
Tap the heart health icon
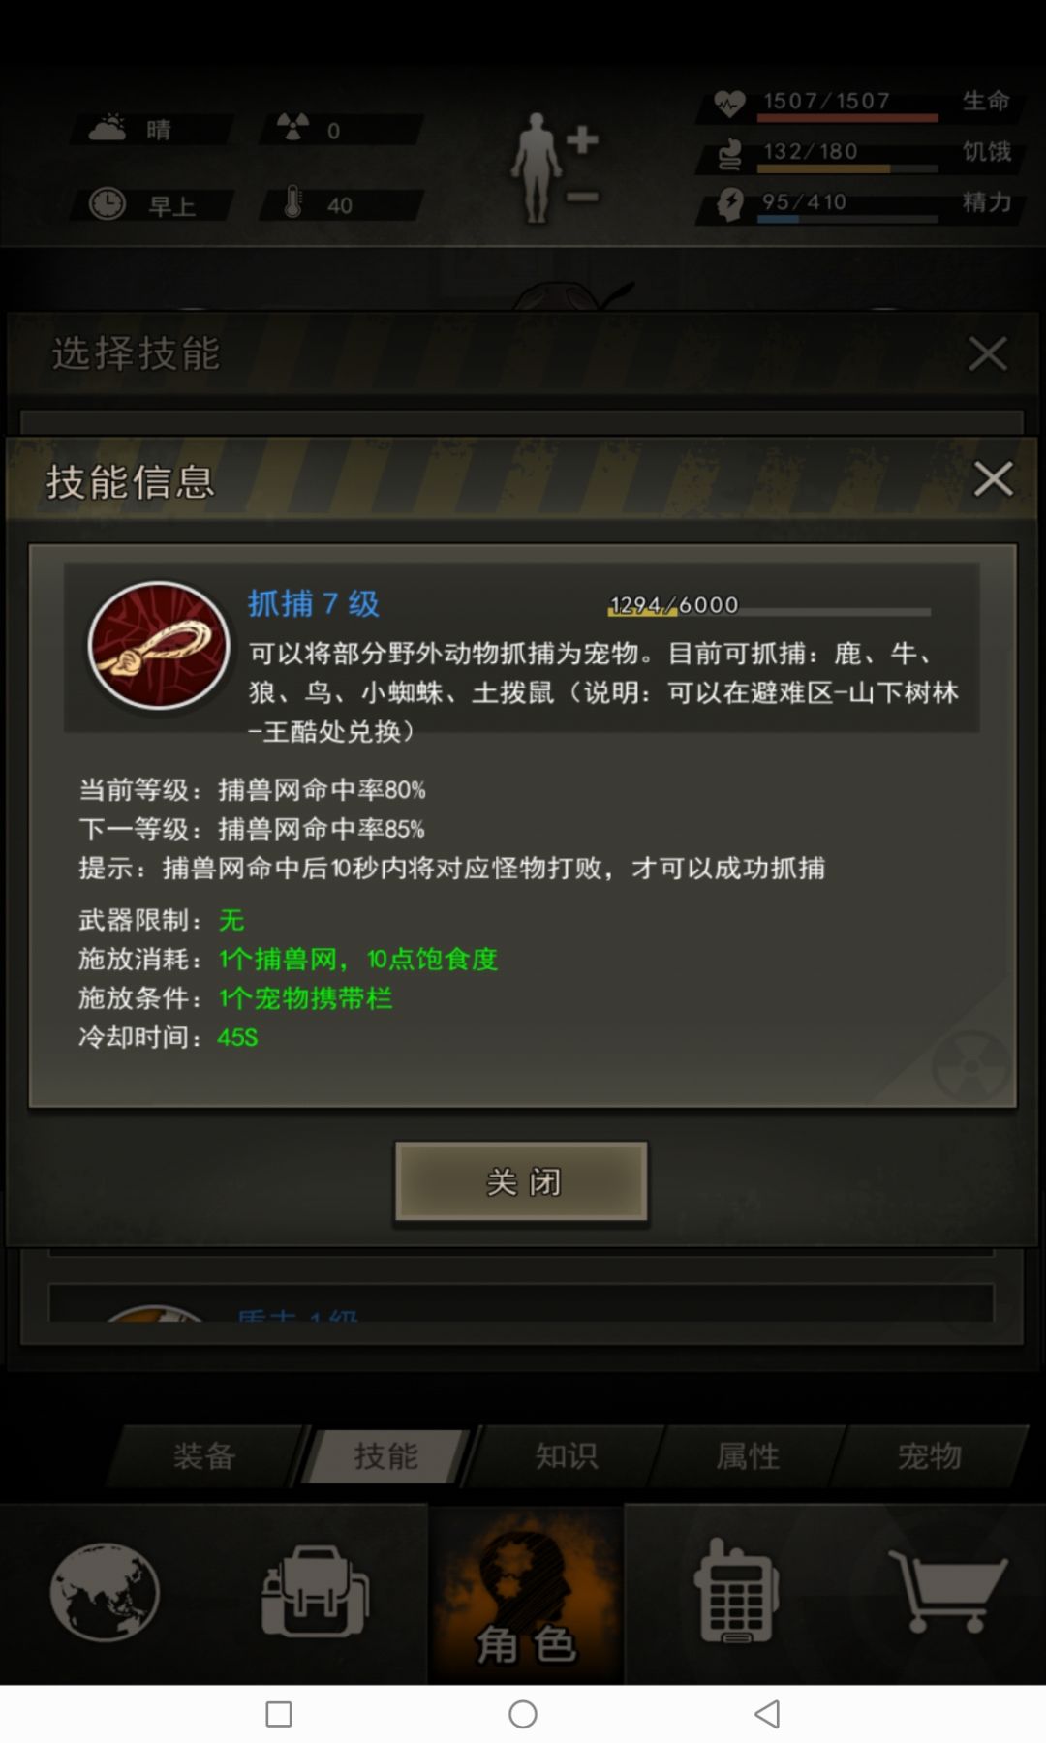(x=729, y=103)
